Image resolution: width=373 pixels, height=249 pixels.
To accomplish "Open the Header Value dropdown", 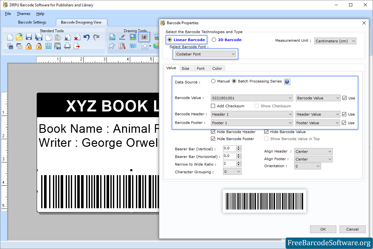I will (x=317, y=114).
